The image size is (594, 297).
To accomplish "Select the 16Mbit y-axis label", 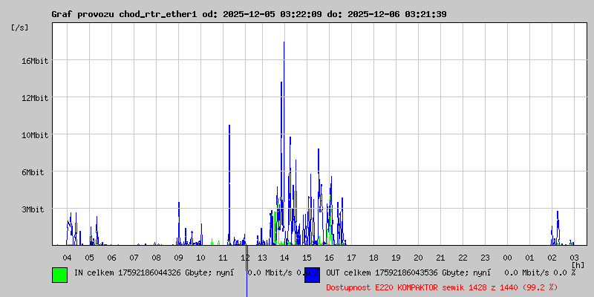I will coord(34,60).
